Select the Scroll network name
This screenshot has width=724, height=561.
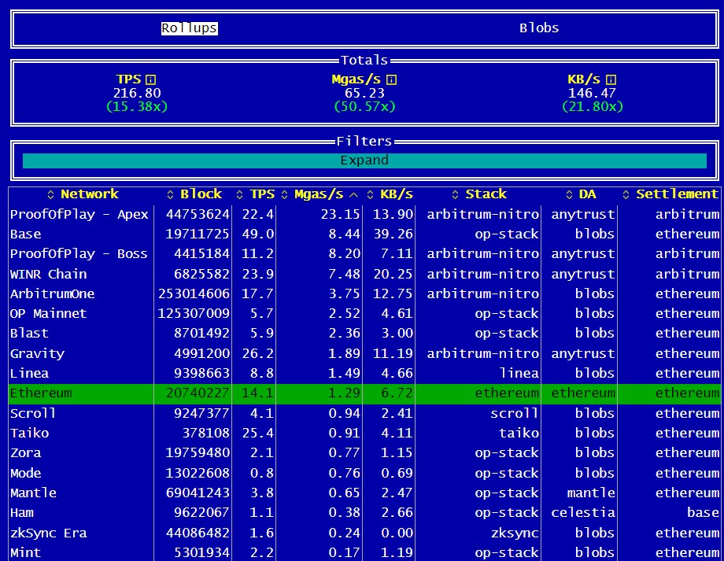tap(33, 413)
